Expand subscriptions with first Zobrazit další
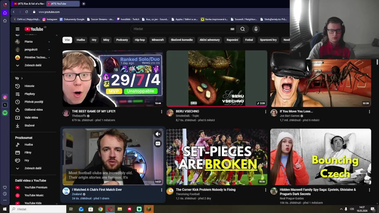 (33, 65)
